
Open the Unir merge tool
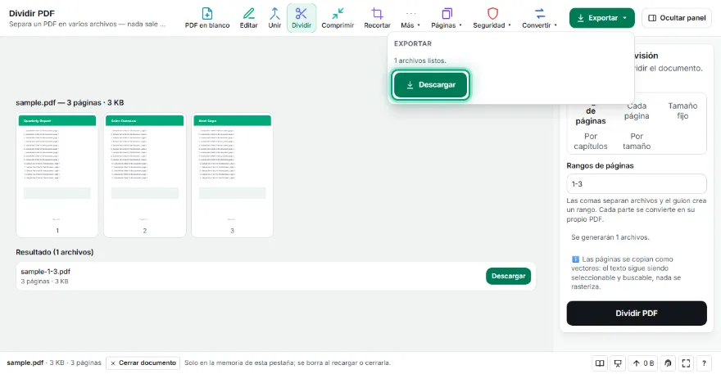coord(274,18)
